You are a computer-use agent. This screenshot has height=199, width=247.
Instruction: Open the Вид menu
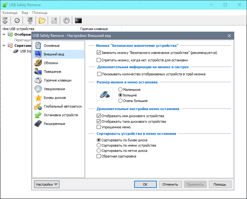(x=25, y=13)
